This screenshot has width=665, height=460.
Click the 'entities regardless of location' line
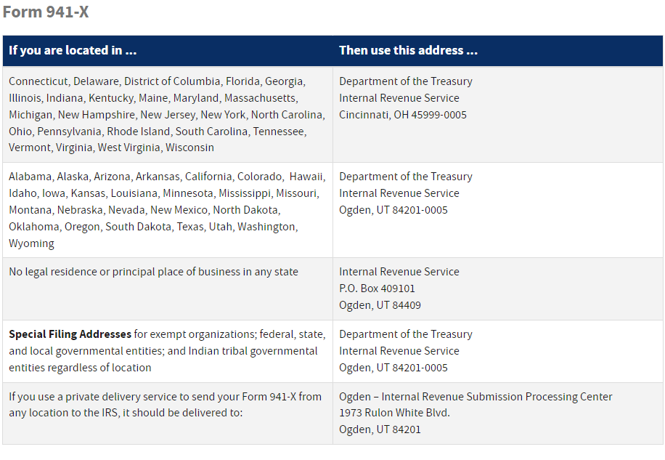tap(80, 368)
